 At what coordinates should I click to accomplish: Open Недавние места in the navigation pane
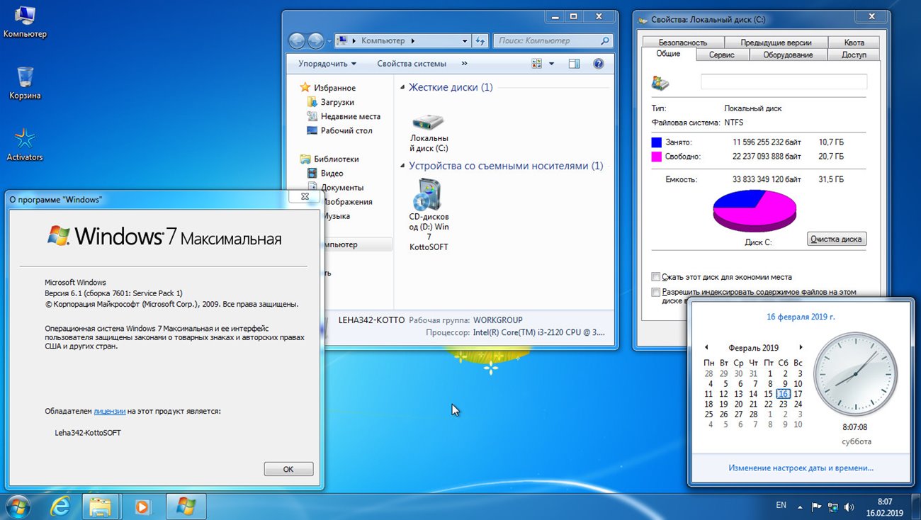pos(344,116)
